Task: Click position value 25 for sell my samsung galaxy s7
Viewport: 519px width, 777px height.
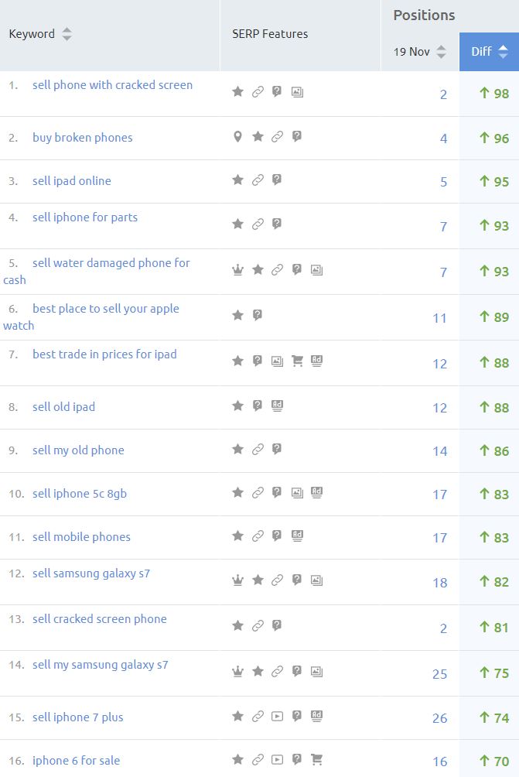Action: click(x=439, y=674)
